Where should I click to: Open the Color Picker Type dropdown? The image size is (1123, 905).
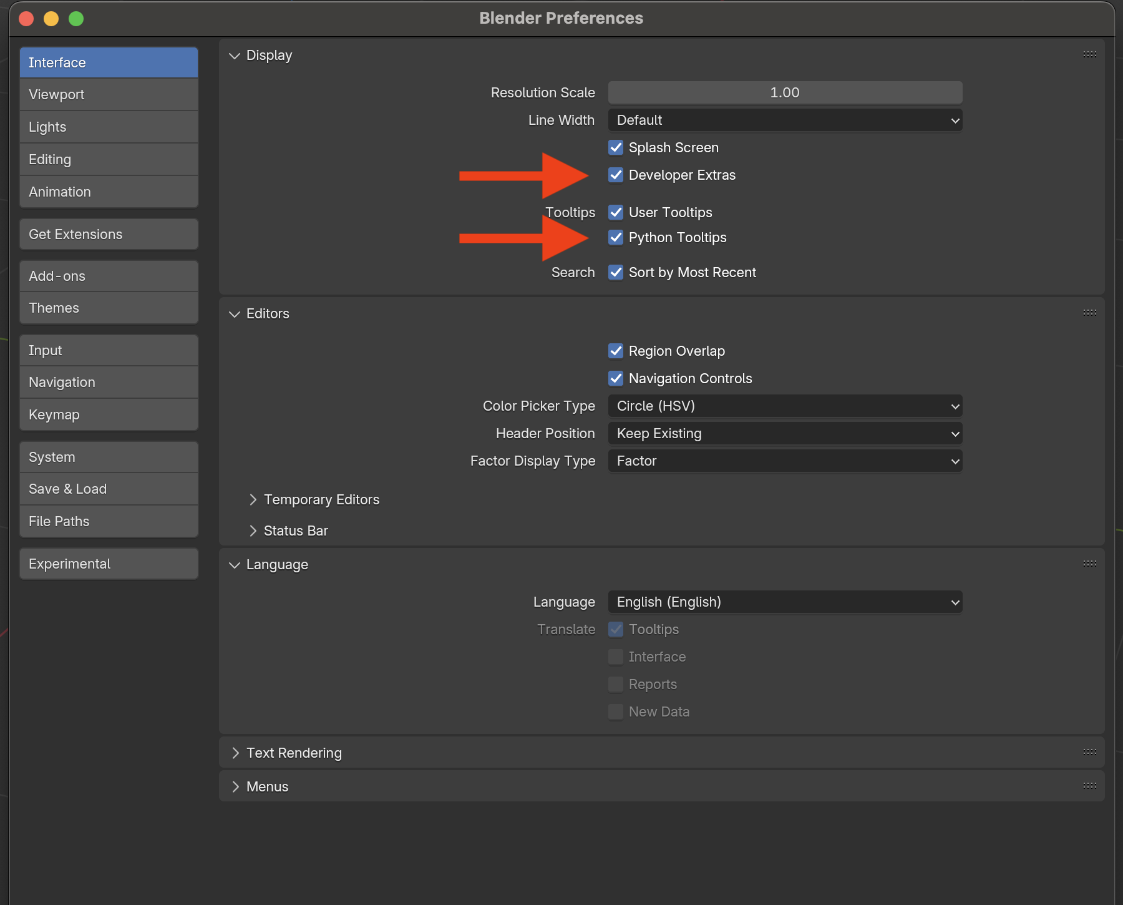pos(785,406)
